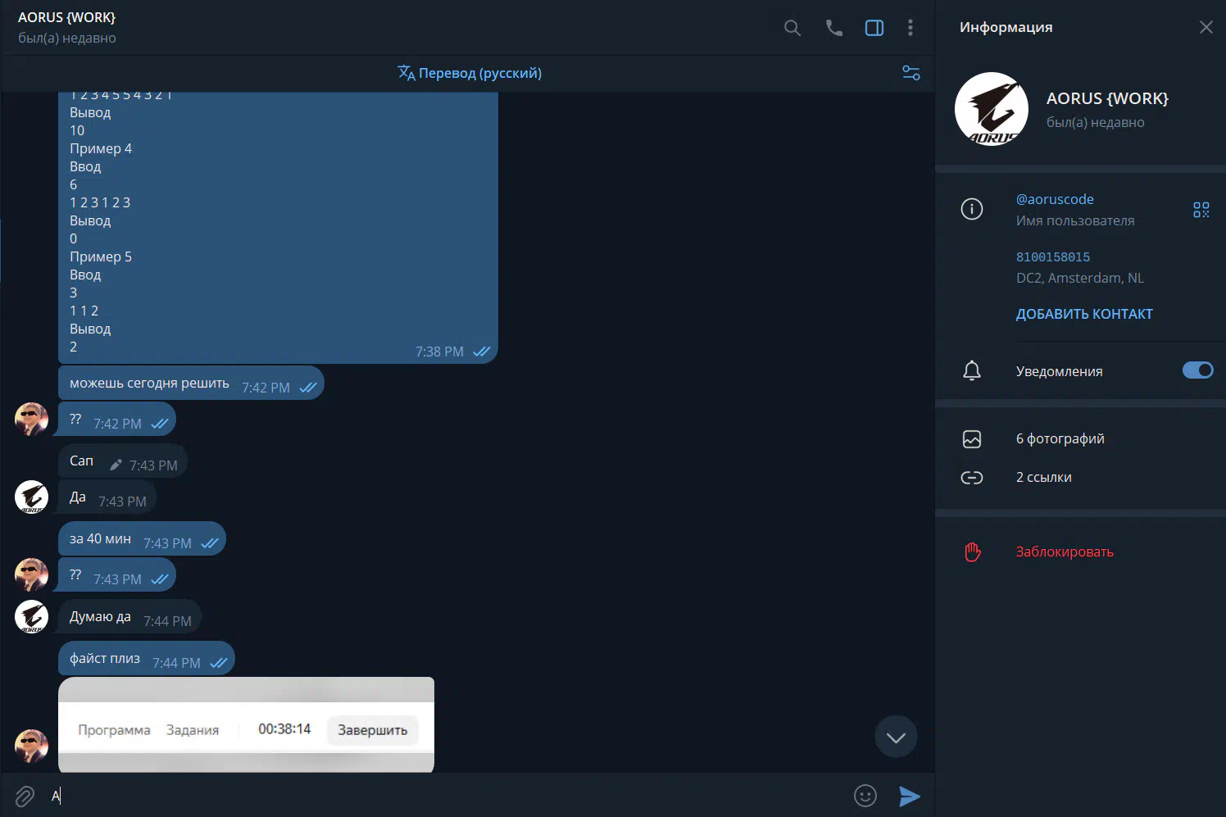The width and height of the screenshot is (1226, 817).
Task: Click own avatar beside '??' at 7:42 PM
Action: click(31, 419)
